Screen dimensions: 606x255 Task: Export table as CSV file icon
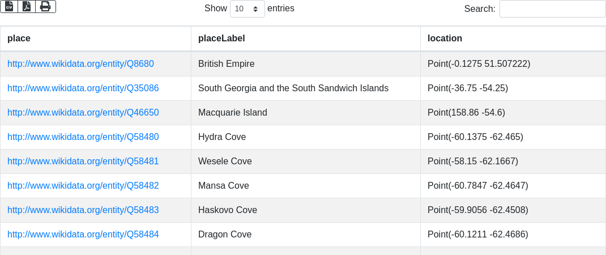click(9, 7)
